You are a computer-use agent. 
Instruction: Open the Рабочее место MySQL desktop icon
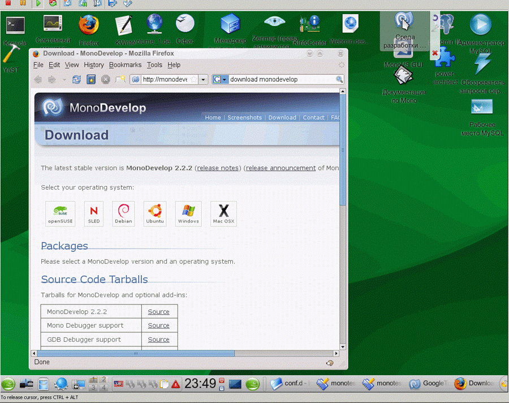(482, 107)
